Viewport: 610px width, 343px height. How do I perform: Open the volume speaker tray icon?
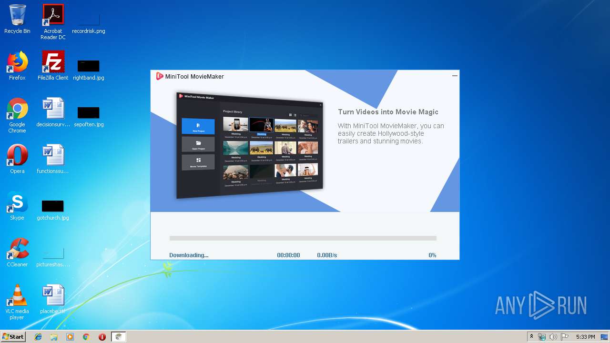coord(553,337)
